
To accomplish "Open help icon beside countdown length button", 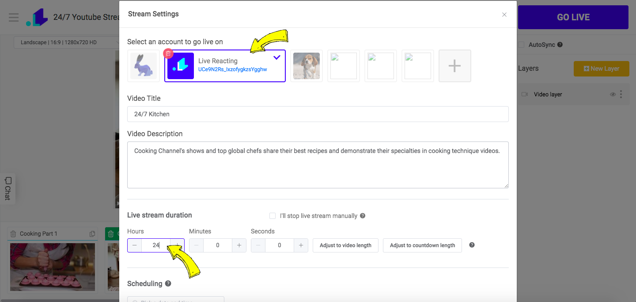I will click(472, 245).
